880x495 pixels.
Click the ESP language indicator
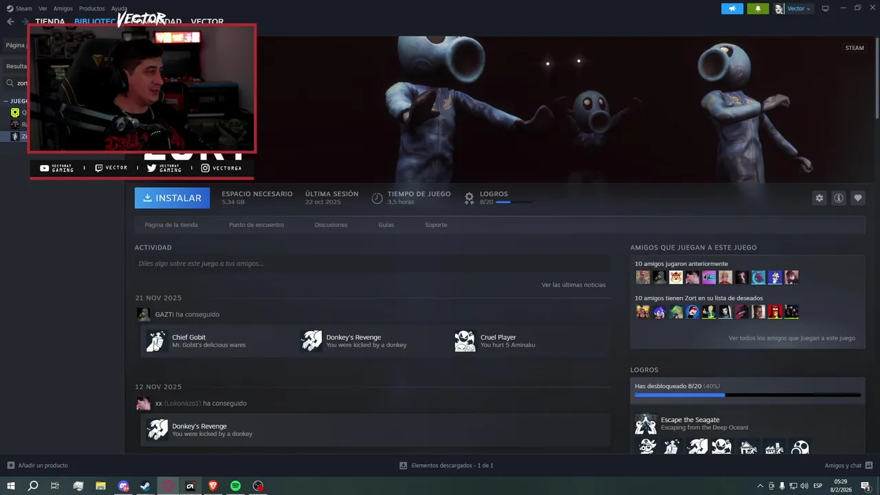[817, 486]
